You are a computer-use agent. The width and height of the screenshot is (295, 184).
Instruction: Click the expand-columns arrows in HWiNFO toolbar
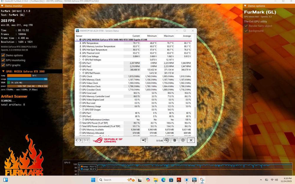point(78,140)
